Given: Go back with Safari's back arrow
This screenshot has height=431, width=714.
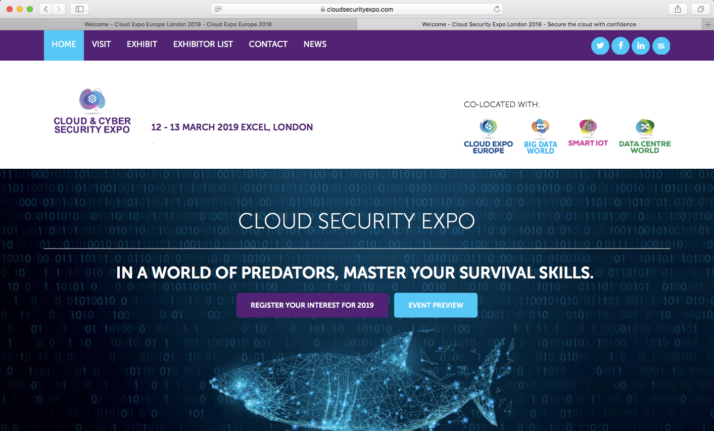Looking at the screenshot, I should 46,9.
